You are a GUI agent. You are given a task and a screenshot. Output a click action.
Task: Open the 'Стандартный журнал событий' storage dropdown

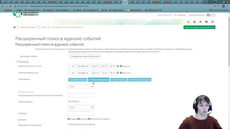tap(85, 56)
